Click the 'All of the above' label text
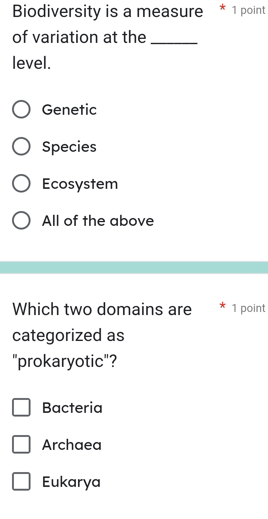268x519 pixels. coord(98,221)
